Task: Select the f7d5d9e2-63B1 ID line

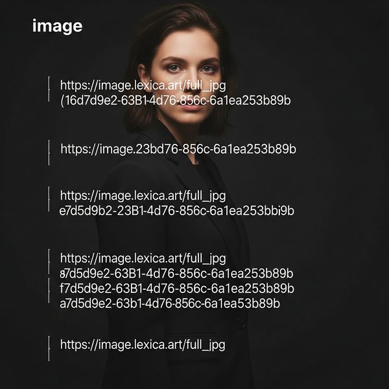Action: click(177, 289)
